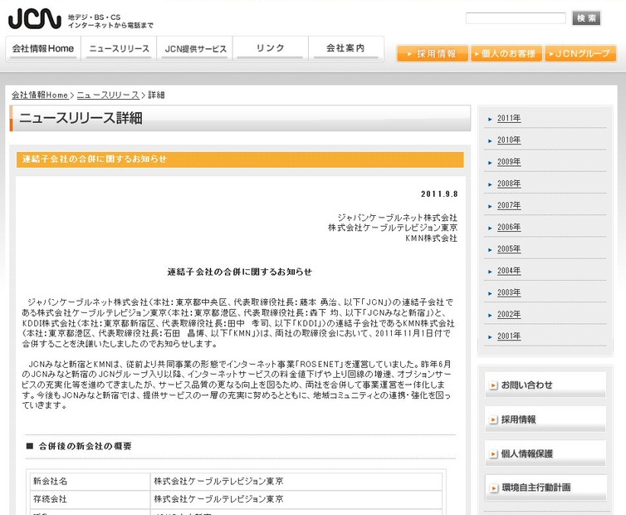This screenshot has width=626, height=515.
Task: Open the 2011年 archive link
Action: click(509, 118)
